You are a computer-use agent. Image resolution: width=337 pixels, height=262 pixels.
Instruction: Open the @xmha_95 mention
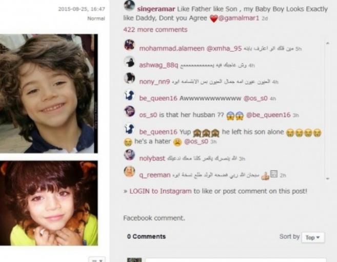click(x=224, y=48)
